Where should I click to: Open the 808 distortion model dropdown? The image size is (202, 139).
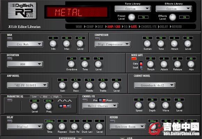(25, 64)
